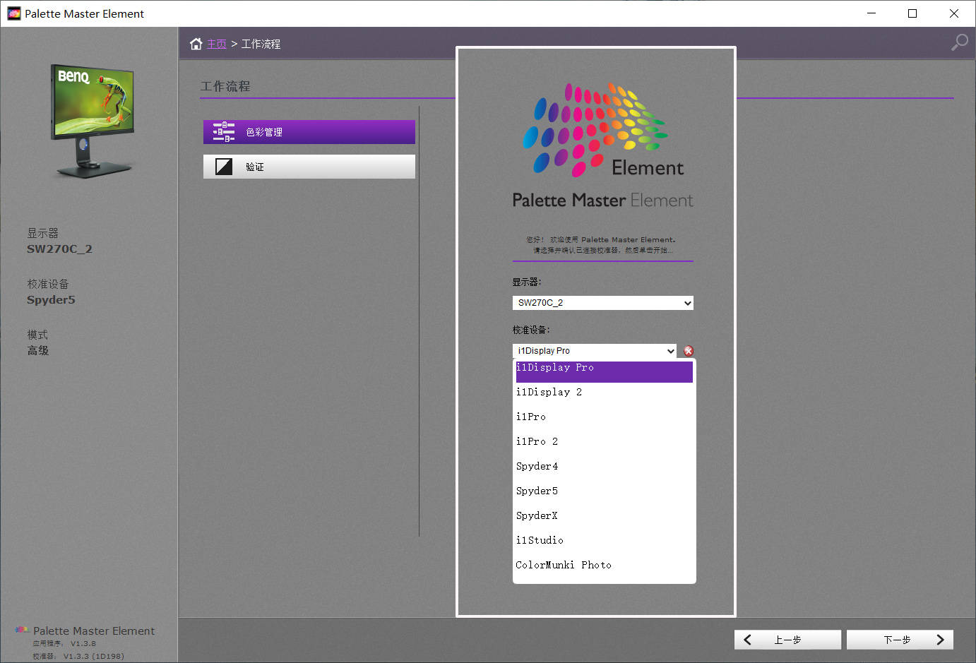Collapse the i1Display Pro calibrator dropdown
The height and width of the screenshot is (663, 976).
(594, 351)
